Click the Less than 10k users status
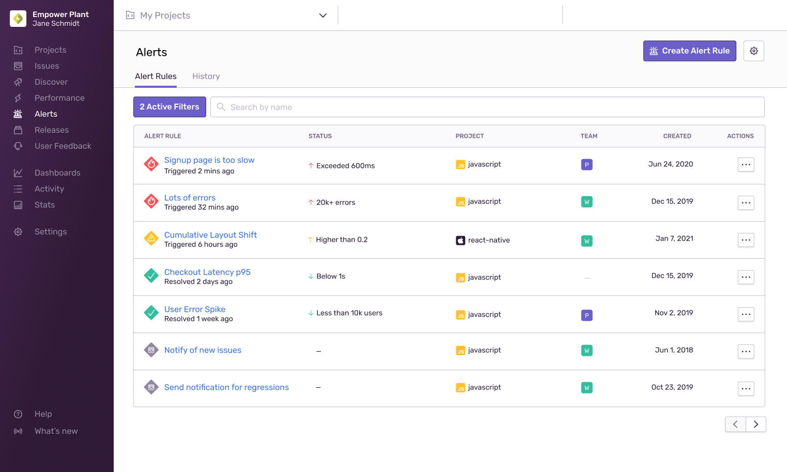This screenshot has height=472, width=787. pyautogui.click(x=349, y=313)
